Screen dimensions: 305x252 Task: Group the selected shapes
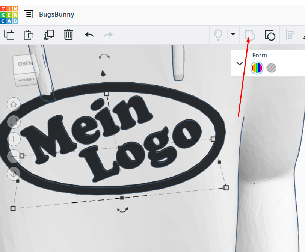pyautogui.click(x=250, y=35)
